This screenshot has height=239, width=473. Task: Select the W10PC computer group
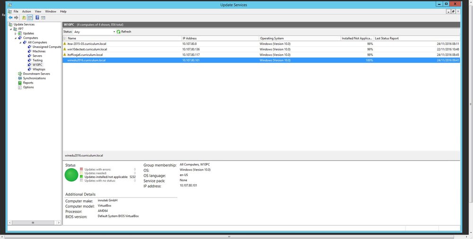pos(37,65)
